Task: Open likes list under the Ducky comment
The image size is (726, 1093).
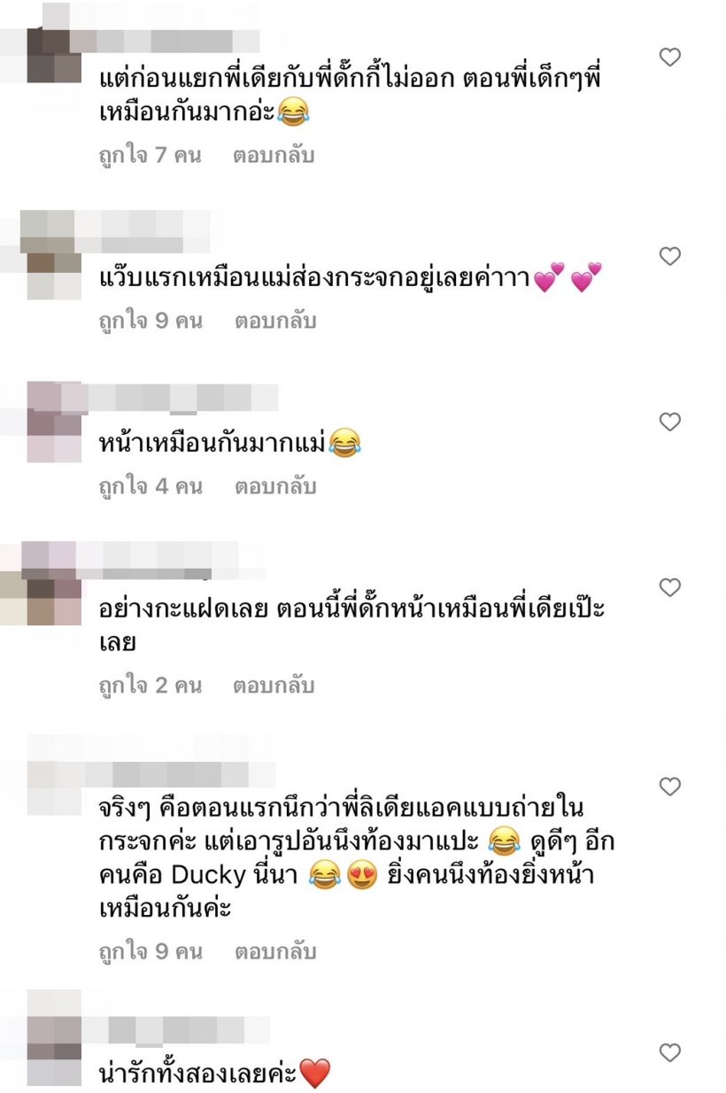Action: [x=151, y=952]
